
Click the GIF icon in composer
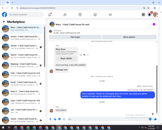(x=64, y=119)
